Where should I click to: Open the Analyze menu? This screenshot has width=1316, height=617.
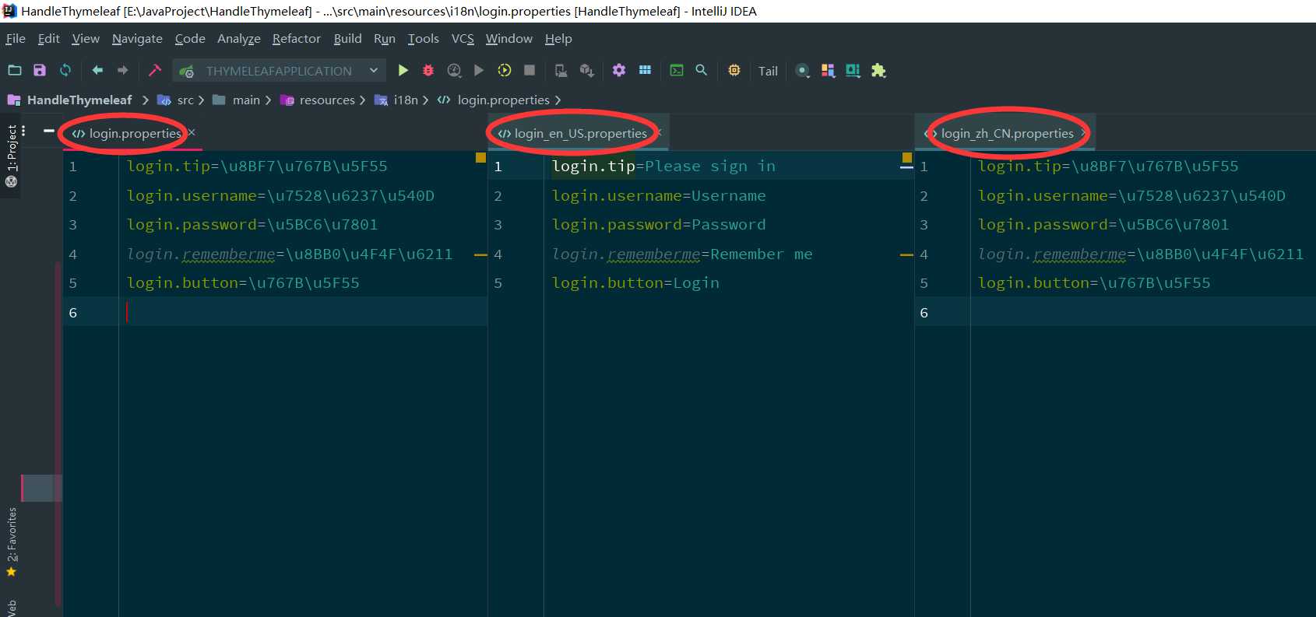click(x=239, y=38)
